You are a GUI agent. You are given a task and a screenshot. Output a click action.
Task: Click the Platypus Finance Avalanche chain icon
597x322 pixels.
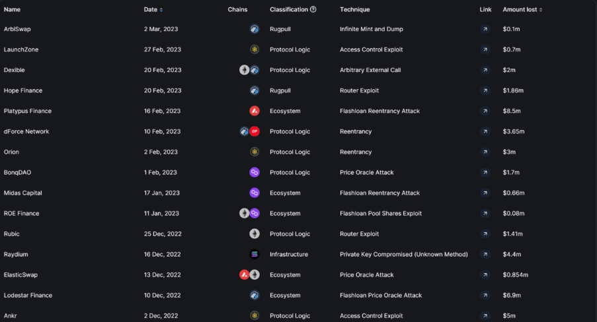255,111
